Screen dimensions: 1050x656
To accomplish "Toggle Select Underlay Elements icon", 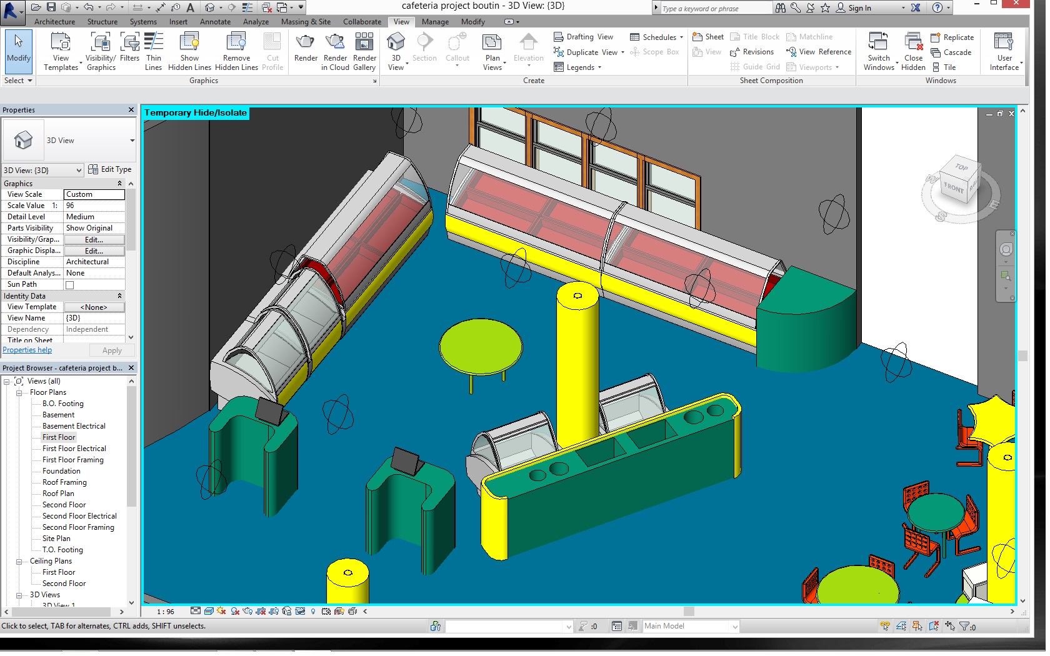I will 901,626.
